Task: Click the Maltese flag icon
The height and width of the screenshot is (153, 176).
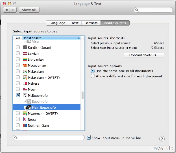Action: (25, 83)
